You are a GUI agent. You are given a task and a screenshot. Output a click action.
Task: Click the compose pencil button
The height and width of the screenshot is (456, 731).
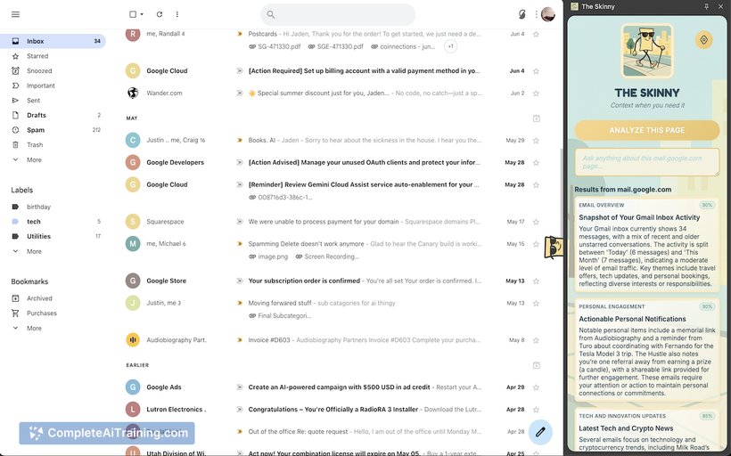click(x=540, y=432)
